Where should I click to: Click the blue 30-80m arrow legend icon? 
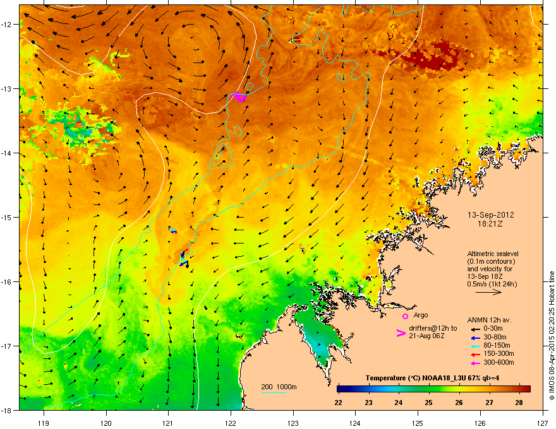(x=475, y=338)
